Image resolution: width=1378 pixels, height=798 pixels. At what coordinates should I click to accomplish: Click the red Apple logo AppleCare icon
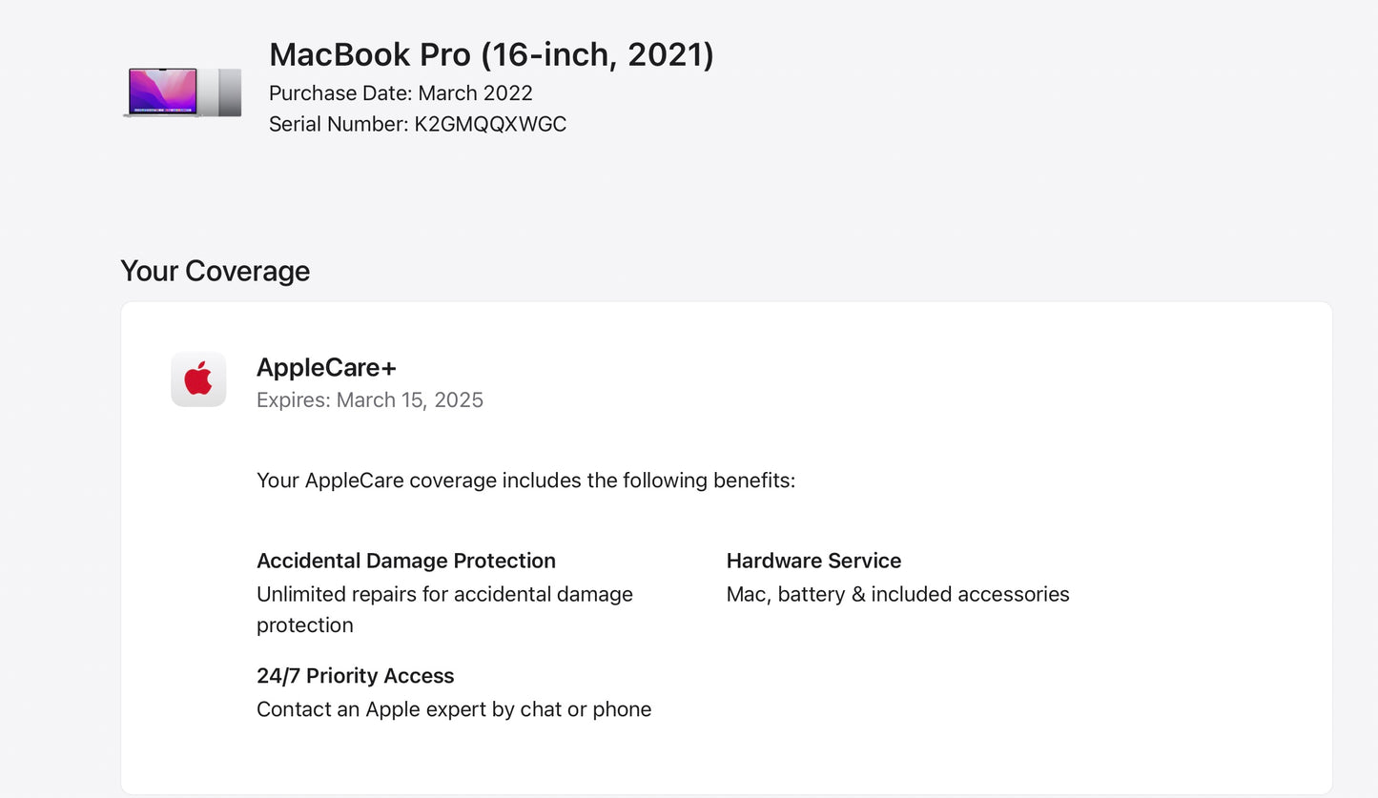198,379
